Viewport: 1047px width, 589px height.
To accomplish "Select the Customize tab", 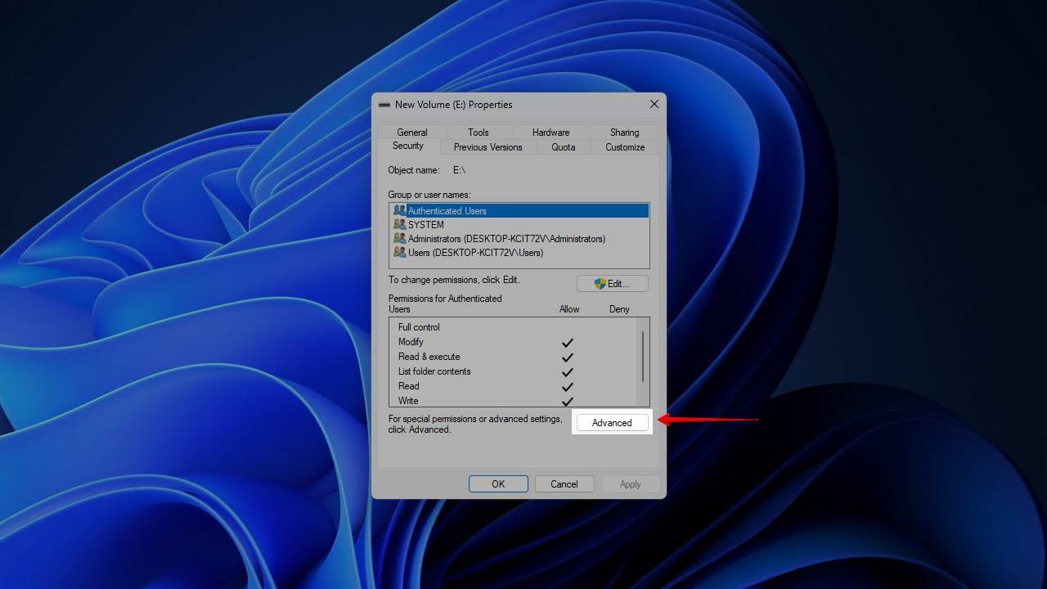I will 625,147.
